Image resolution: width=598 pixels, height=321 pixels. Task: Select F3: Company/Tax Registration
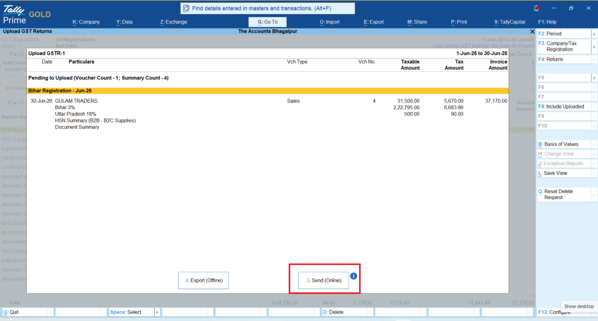coord(564,47)
